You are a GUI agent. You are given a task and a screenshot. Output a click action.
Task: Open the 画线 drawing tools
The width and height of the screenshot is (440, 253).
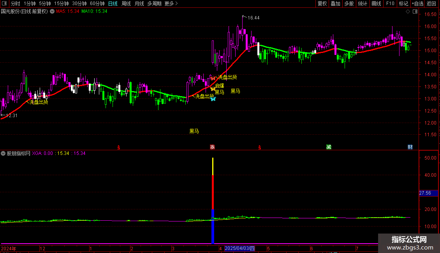[x=376, y=4]
